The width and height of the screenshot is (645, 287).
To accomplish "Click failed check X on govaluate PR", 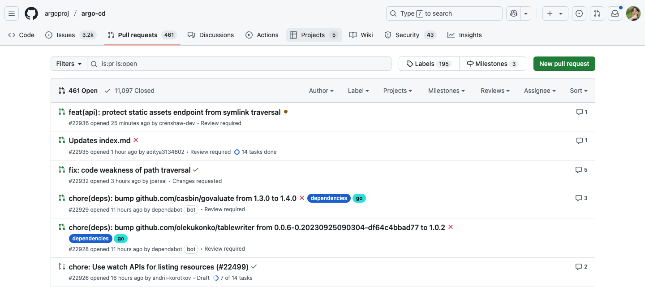I will 302,198.
